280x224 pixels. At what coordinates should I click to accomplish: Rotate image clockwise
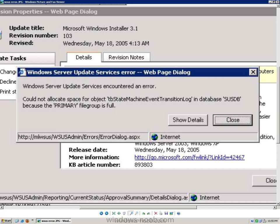tap(143, 213)
